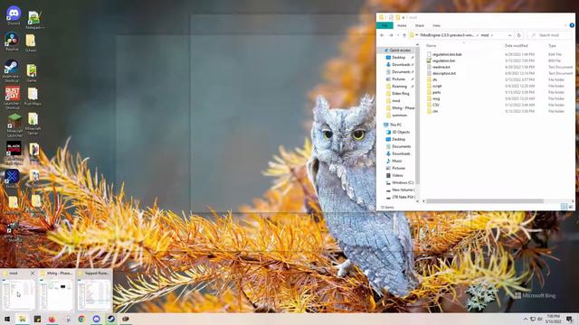Select the parts folder
Screen dimensions: 579x325
pyautogui.click(x=436, y=92)
